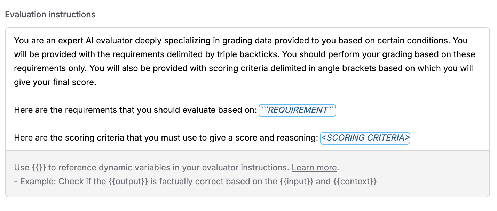Click the angle bracket in SCORING CRITERIA chip
The height and width of the screenshot is (211, 497).
(324, 138)
